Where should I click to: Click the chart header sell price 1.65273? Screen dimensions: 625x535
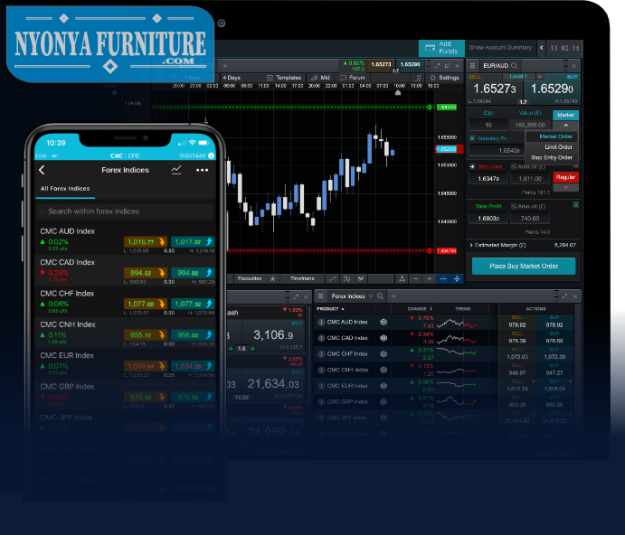[x=381, y=64]
